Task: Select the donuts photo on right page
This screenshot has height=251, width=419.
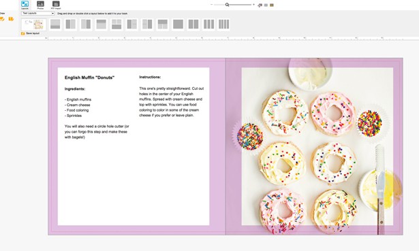Action: [317, 146]
